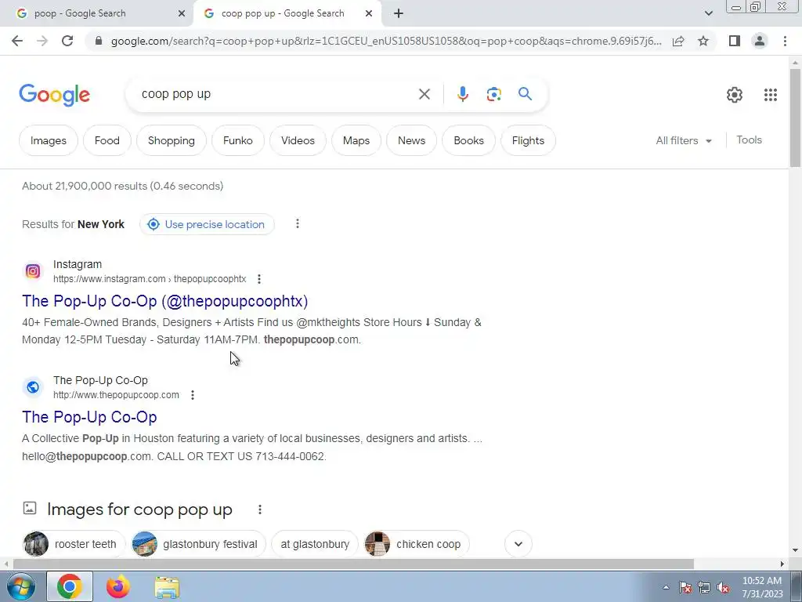The width and height of the screenshot is (802, 602).
Task: Open the side panel icon
Action: [x=735, y=41]
